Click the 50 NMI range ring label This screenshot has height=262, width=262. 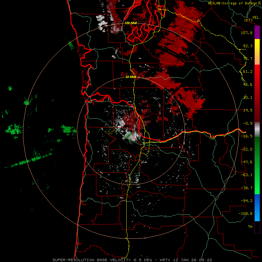(x=131, y=77)
